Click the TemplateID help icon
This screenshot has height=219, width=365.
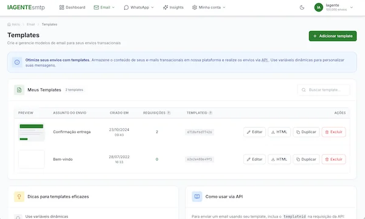click(210, 113)
